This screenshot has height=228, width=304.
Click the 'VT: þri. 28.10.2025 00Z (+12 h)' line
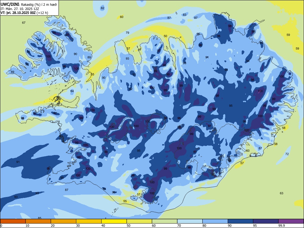pyautogui.click(x=24, y=13)
